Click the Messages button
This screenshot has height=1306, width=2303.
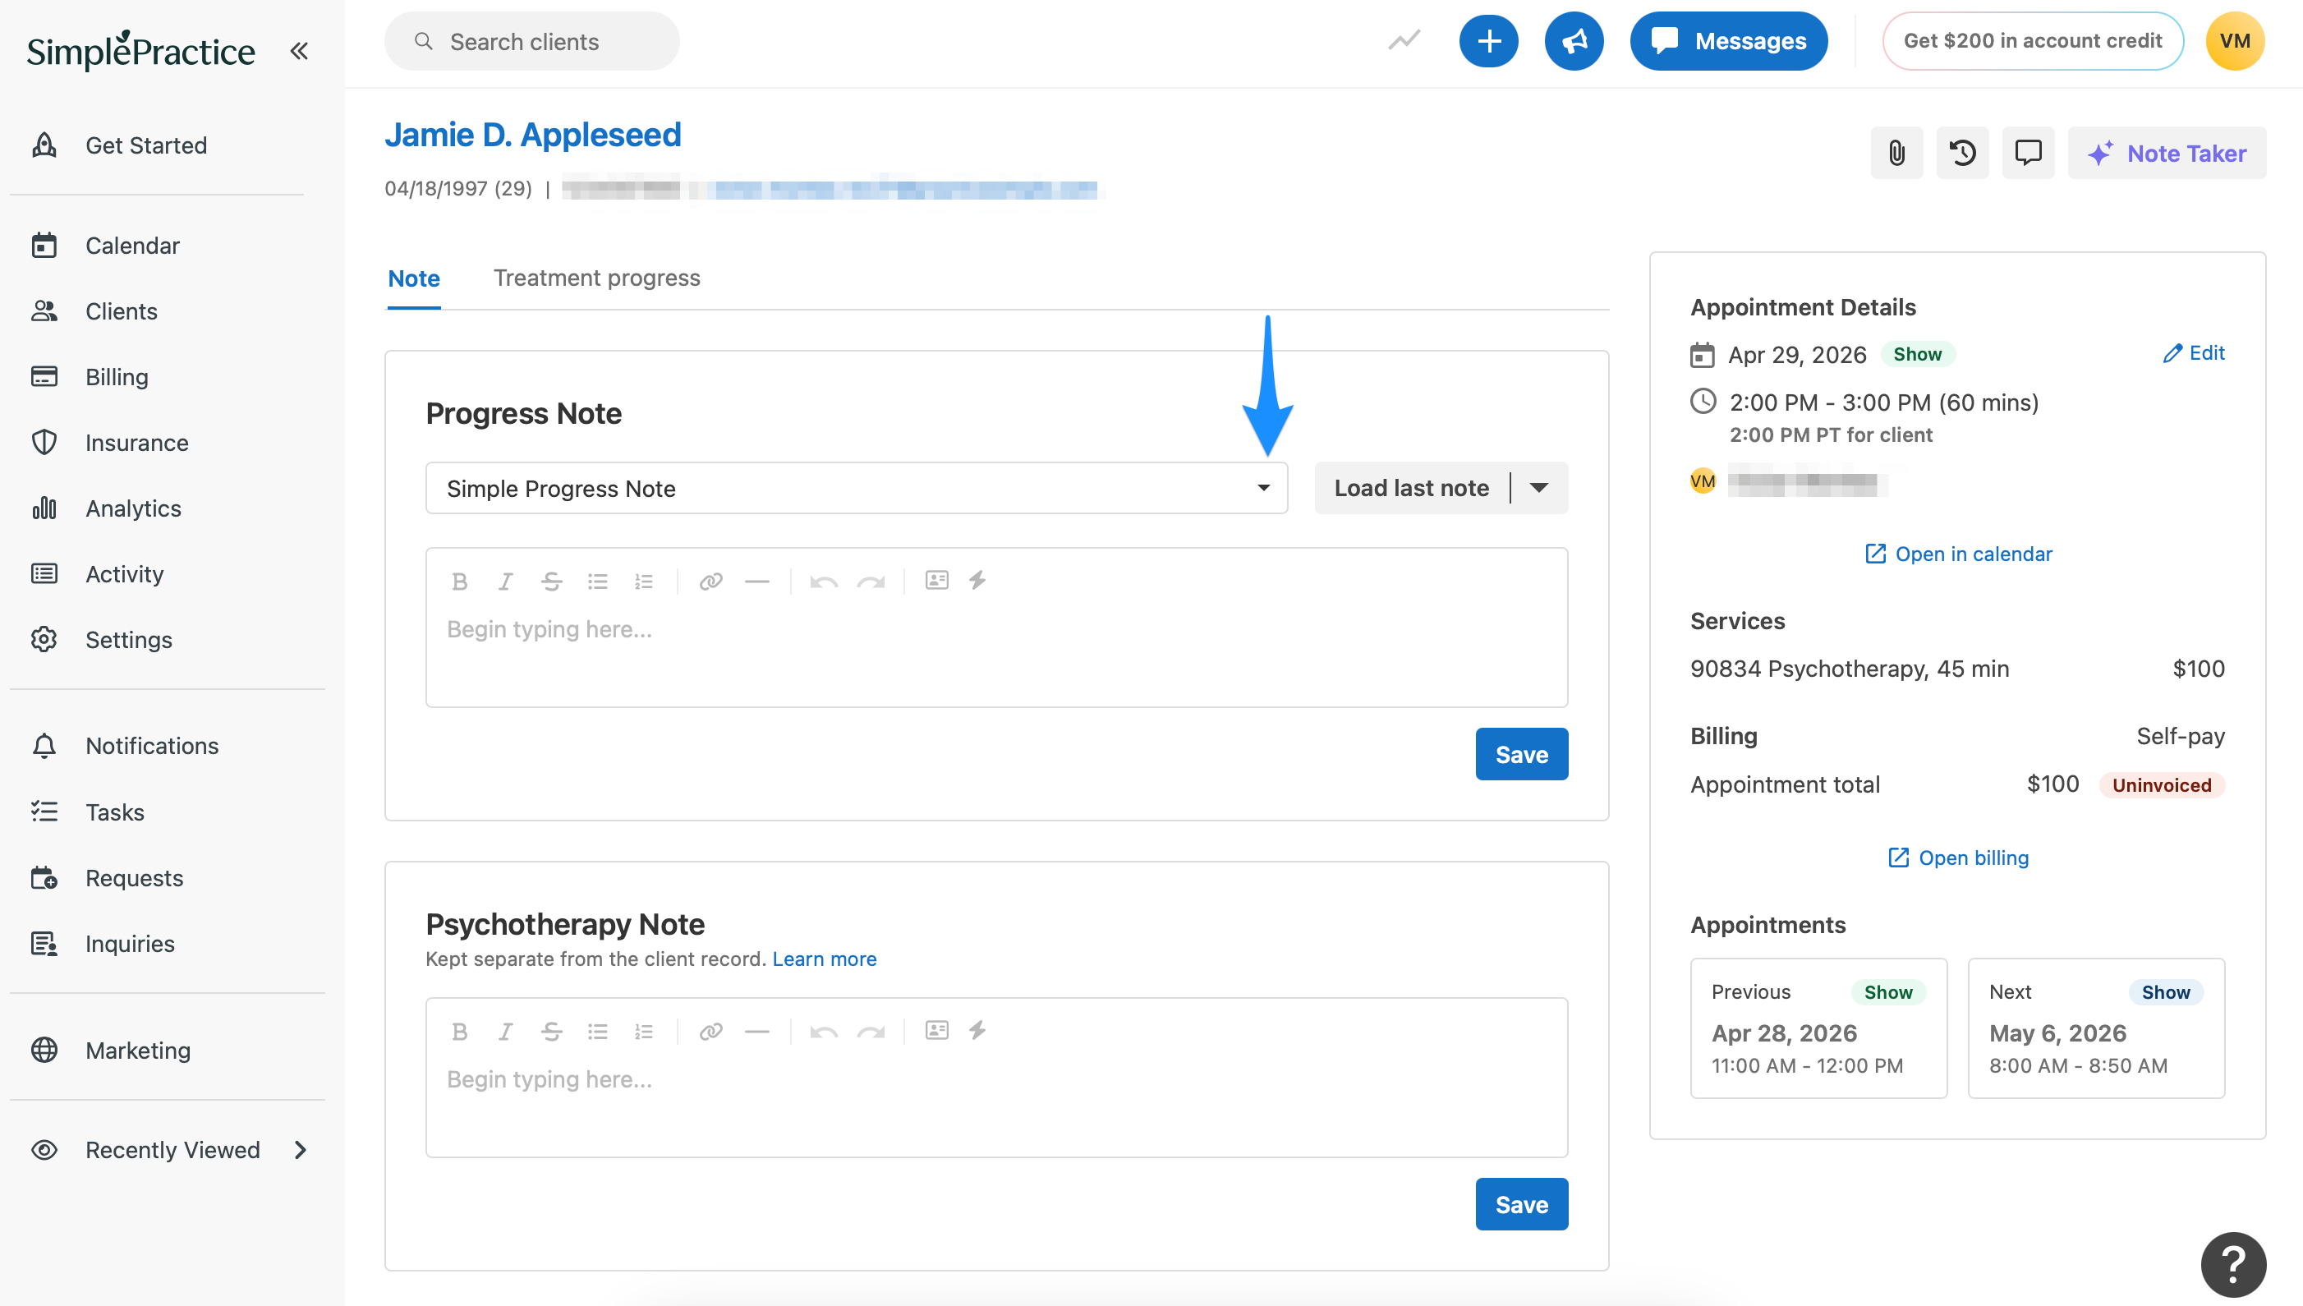[x=1728, y=41]
